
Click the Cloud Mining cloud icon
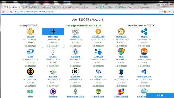144,91
